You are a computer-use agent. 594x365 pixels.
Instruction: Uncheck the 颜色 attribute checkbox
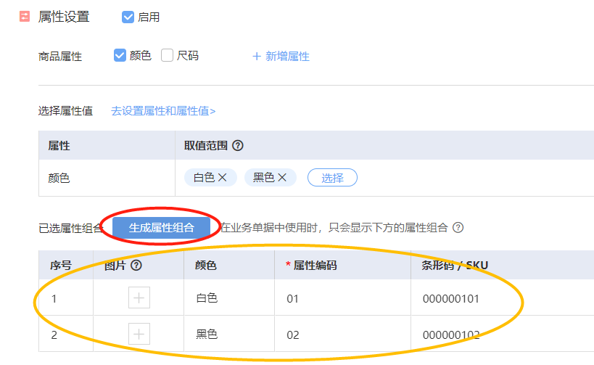click(x=120, y=55)
